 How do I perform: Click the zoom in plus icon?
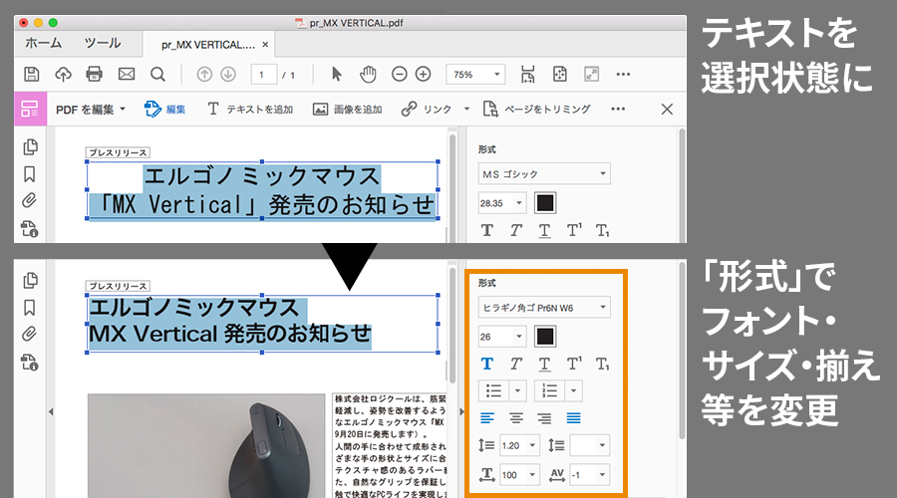[423, 75]
